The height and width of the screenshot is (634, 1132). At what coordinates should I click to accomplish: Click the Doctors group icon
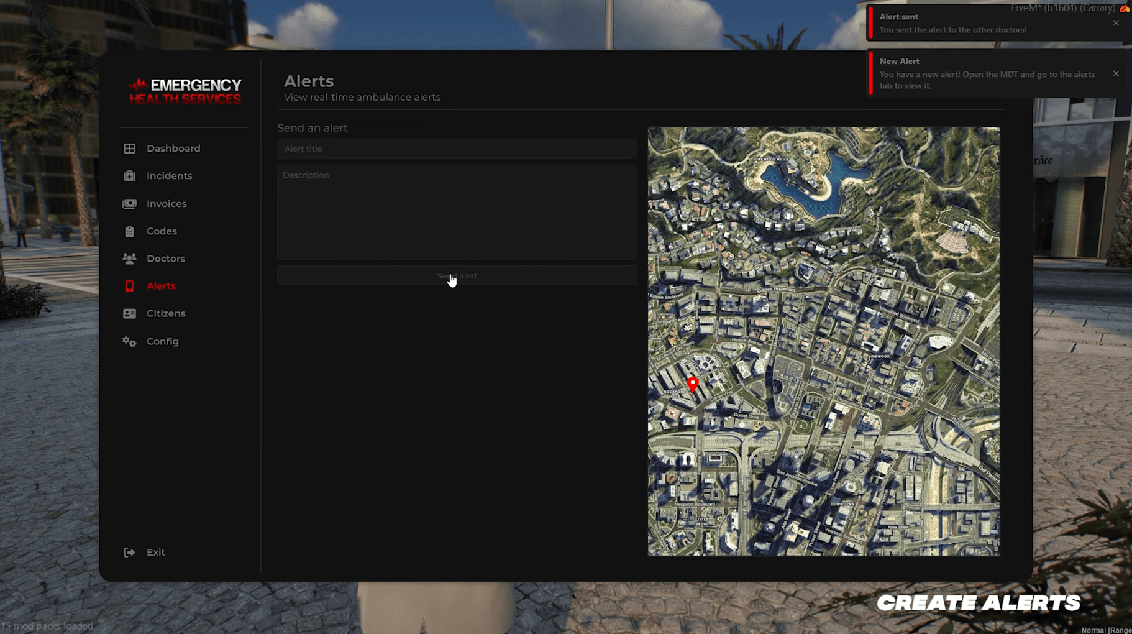[x=129, y=259]
